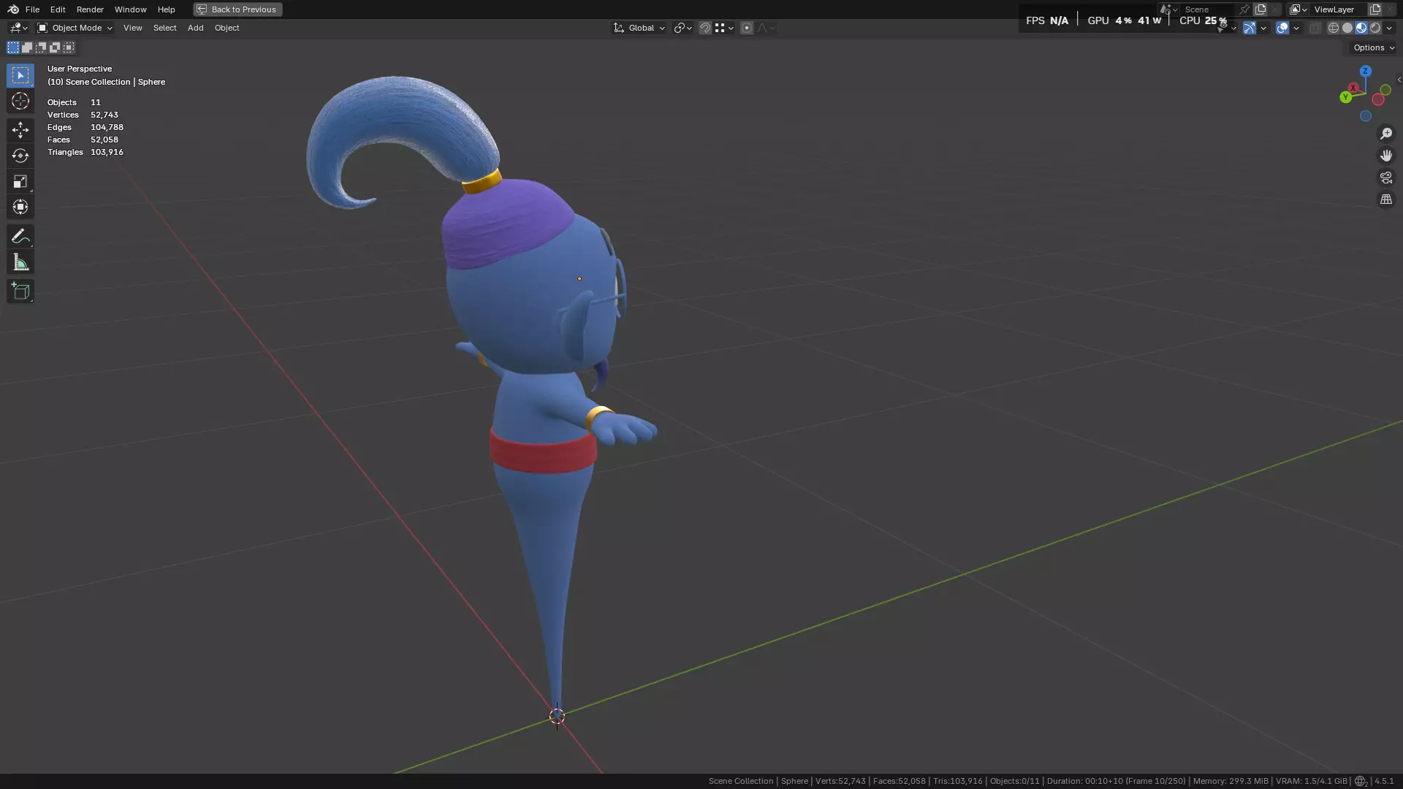
Task: Expand the sidebar arrow at viewport edge
Action: click(1399, 80)
